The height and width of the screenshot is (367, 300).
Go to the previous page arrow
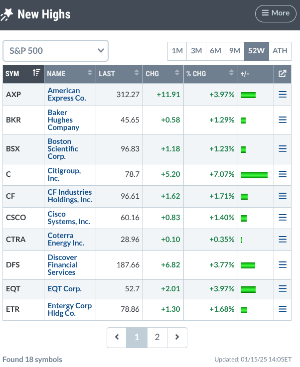pos(117,337)
